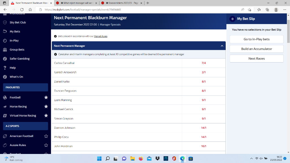Image resolution: width=290 pixels, height=163 pixels.
Task: Open browser Collections
Action: click(267, 10)
